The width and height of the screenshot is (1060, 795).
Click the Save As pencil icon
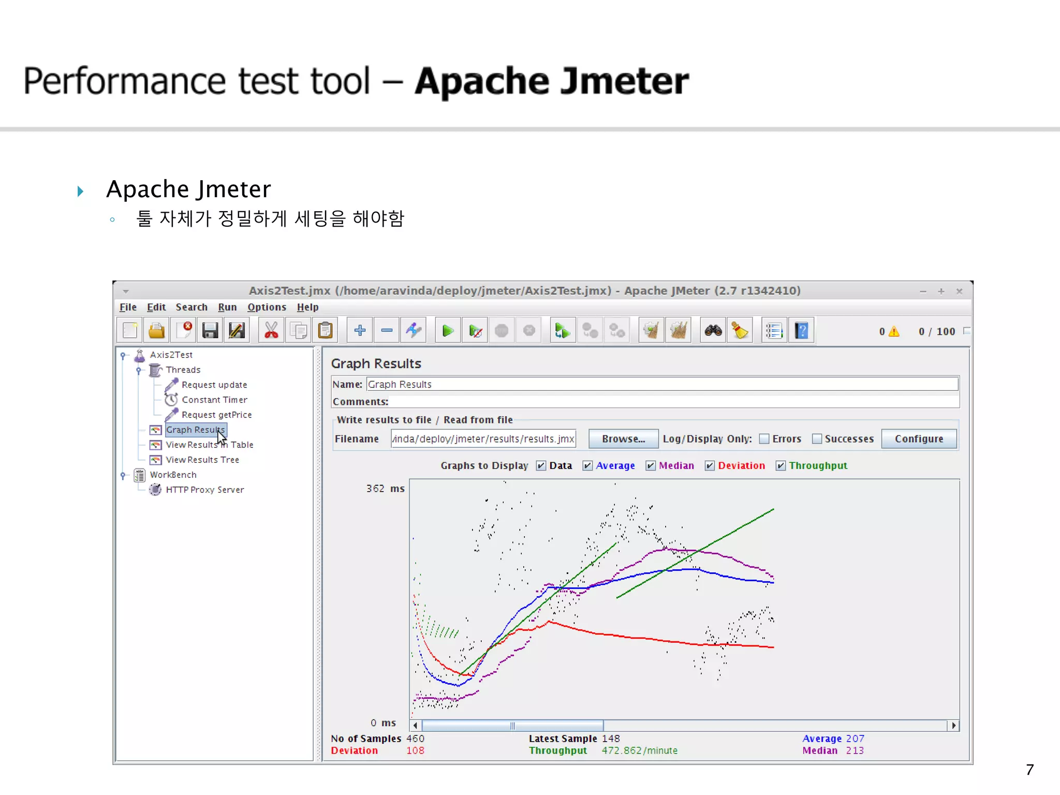[237, 330]
